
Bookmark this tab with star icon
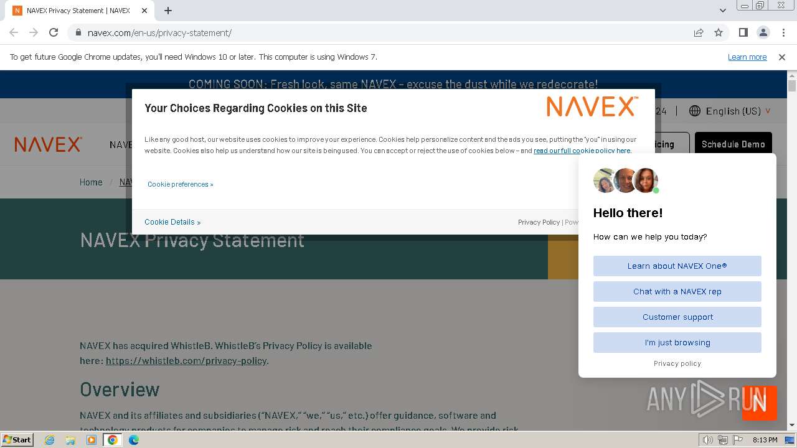coord(719,32)
